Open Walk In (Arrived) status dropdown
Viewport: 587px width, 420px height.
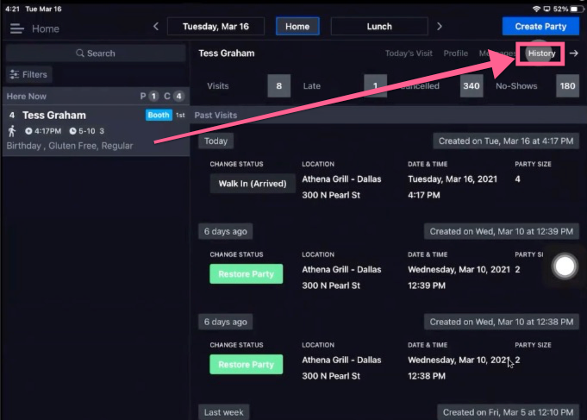[253, 184]
